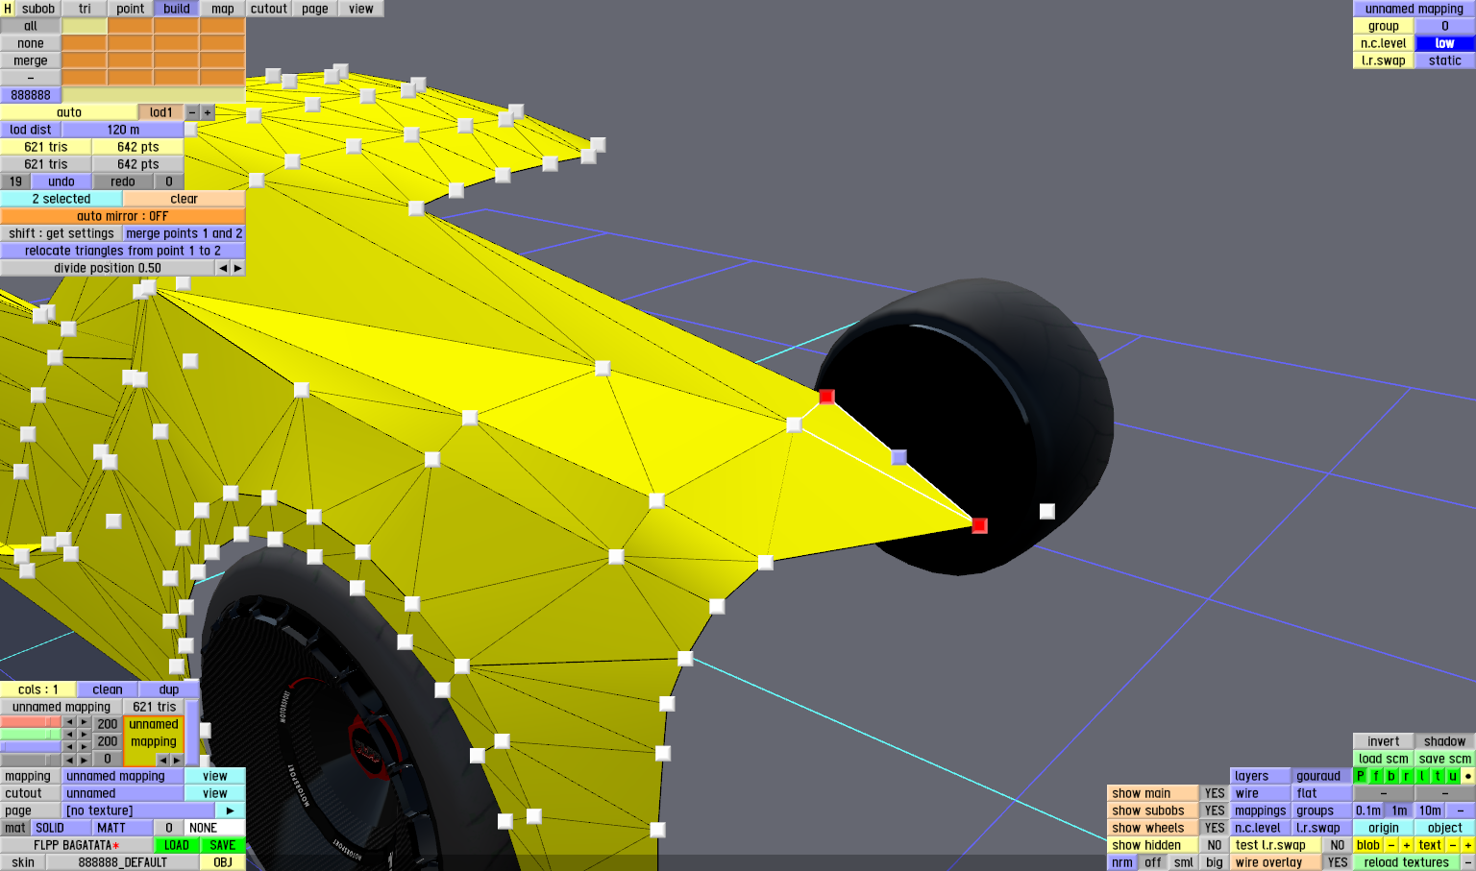The image size is (1476, 871).
Task: Click the red colour slider
Action: click(x=31, y=722)
